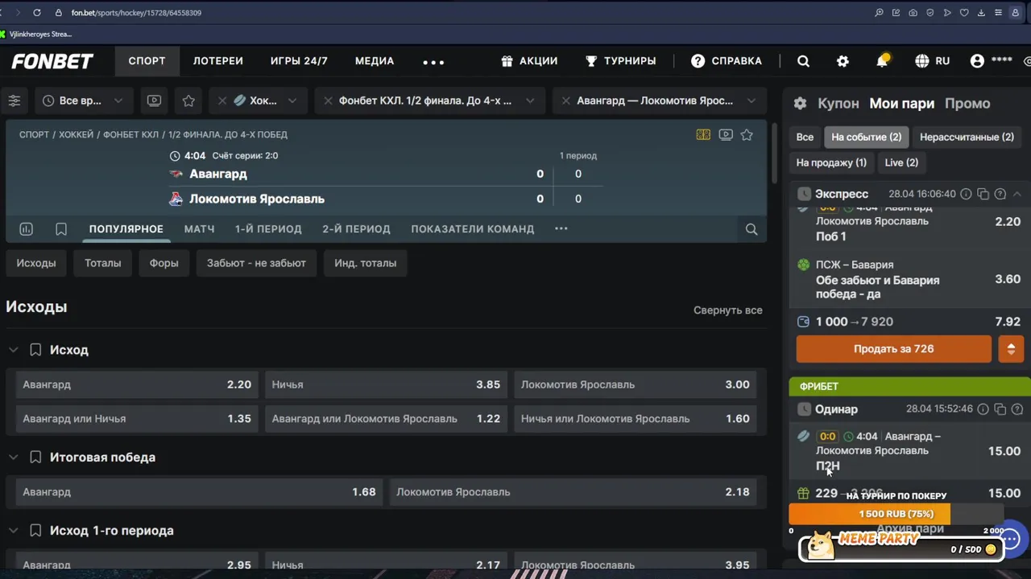Open match video broadcast icon in event header

[726, 135]
